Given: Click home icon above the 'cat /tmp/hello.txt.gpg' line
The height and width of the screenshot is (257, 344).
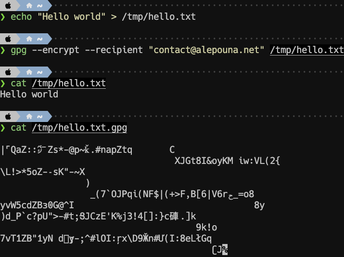Looking at the screenshot, I should (x=29, y=116).
